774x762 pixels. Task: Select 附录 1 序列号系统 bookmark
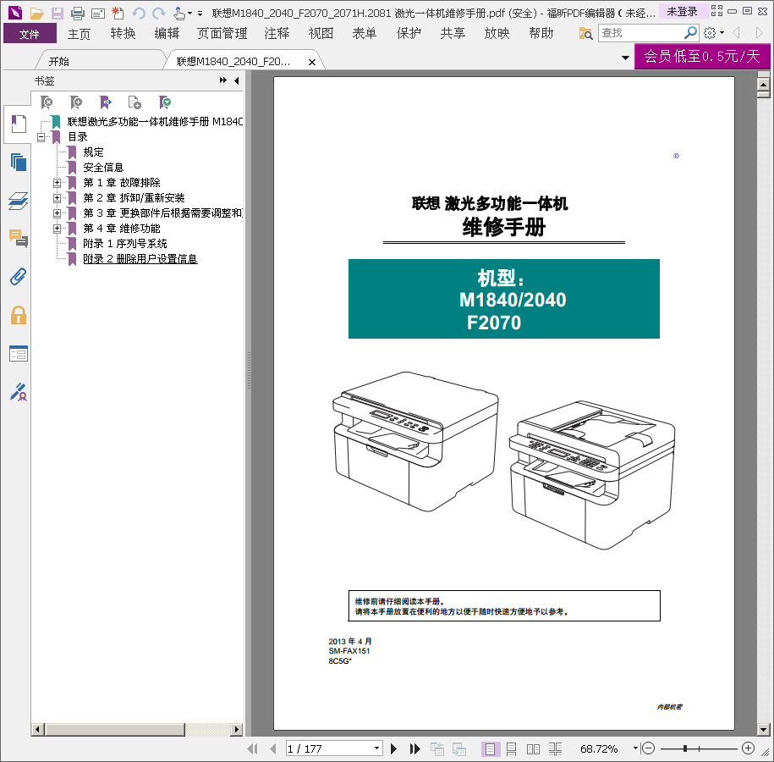click(x=125, y=244)
